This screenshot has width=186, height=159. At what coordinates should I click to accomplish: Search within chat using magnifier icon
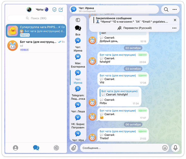[166, 9]
